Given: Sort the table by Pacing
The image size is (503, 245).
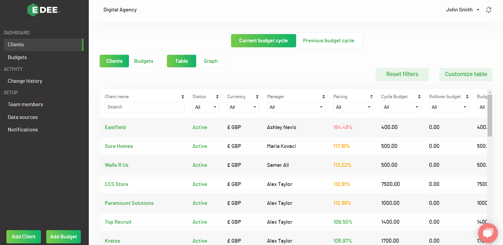Looking at the screenshot, I should point(371,97).
